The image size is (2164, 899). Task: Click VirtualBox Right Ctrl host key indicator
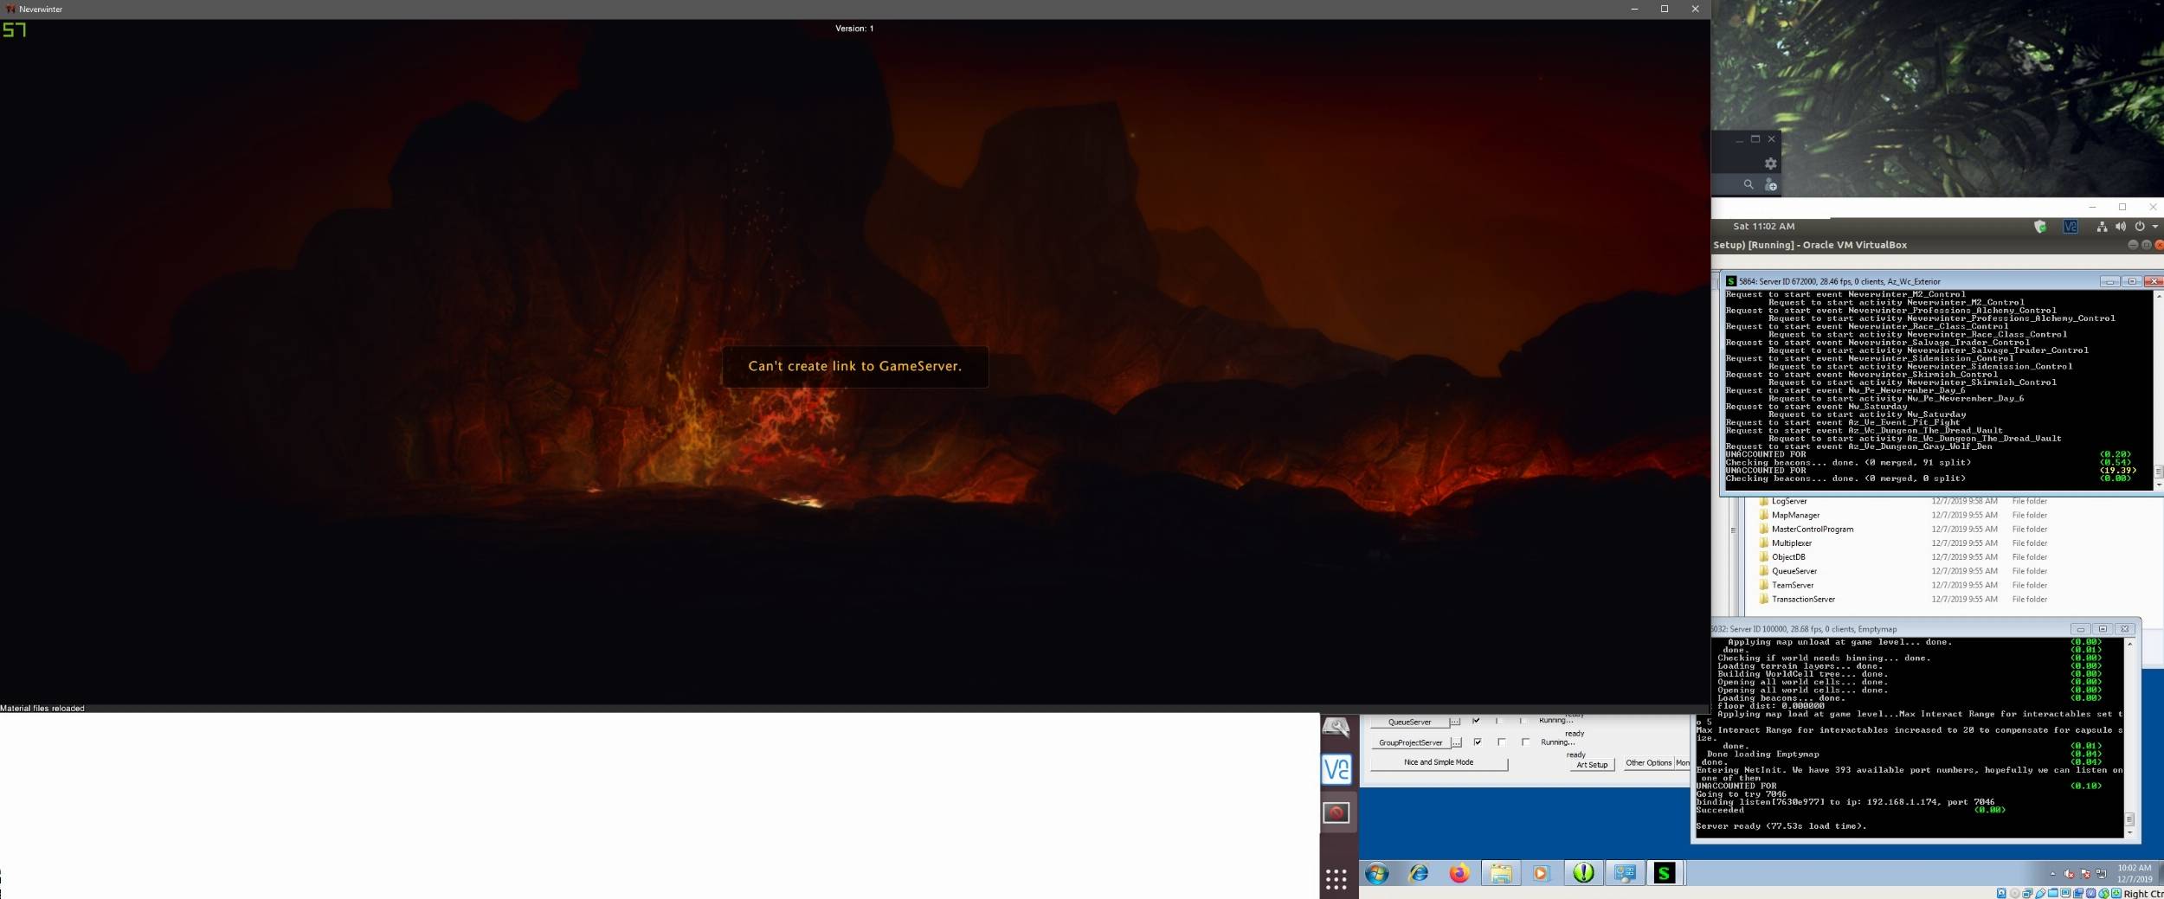pyautogui.click(x=2142, y=894)
